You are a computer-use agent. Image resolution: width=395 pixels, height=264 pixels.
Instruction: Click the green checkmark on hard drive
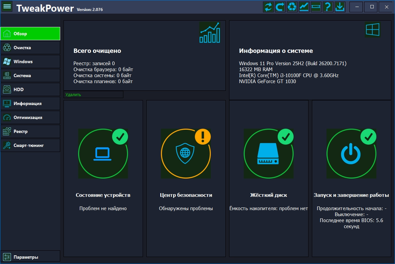click(286, 137)
